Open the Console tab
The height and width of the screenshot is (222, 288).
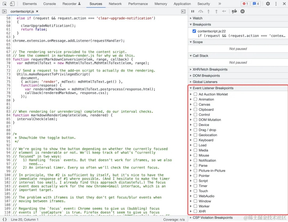[x=49, y=4]
